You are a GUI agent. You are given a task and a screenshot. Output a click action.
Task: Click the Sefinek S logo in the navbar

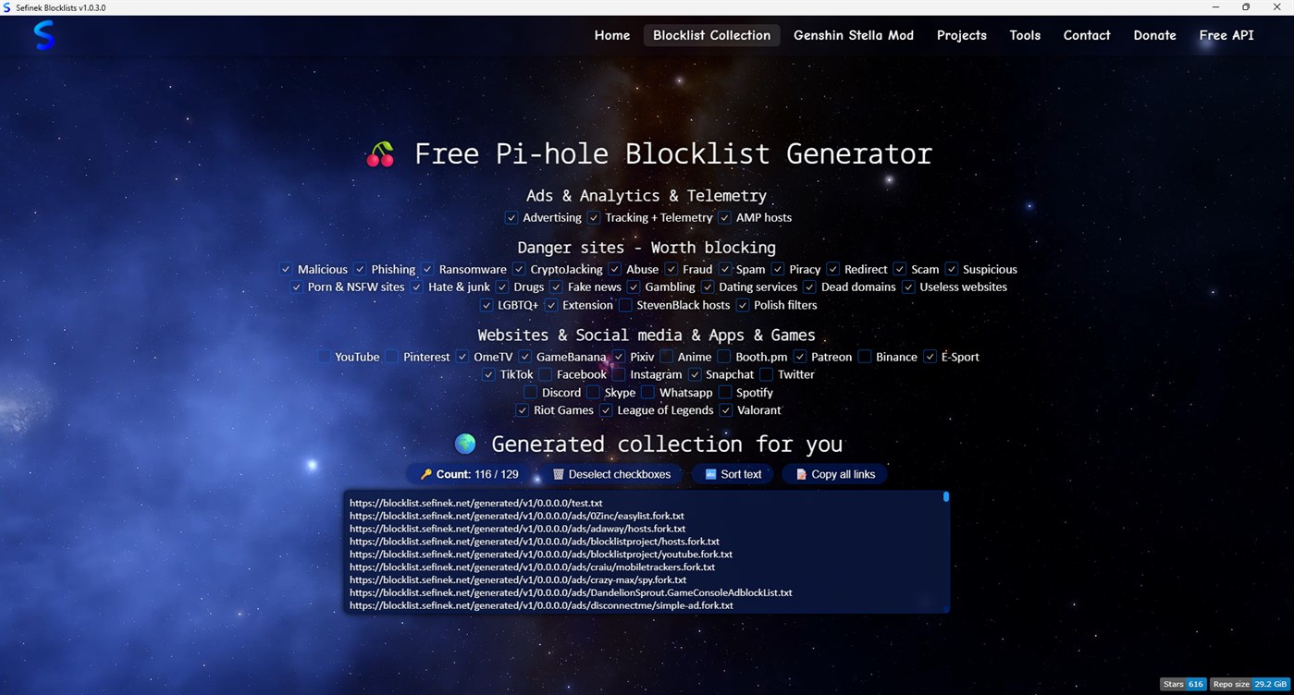(x=43, y=35)
